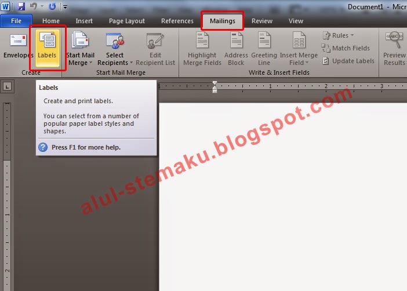The image size is (407, 291).
Task: Switch to the Insert tab
Action: pyautogui.click(x=84, y=21)
